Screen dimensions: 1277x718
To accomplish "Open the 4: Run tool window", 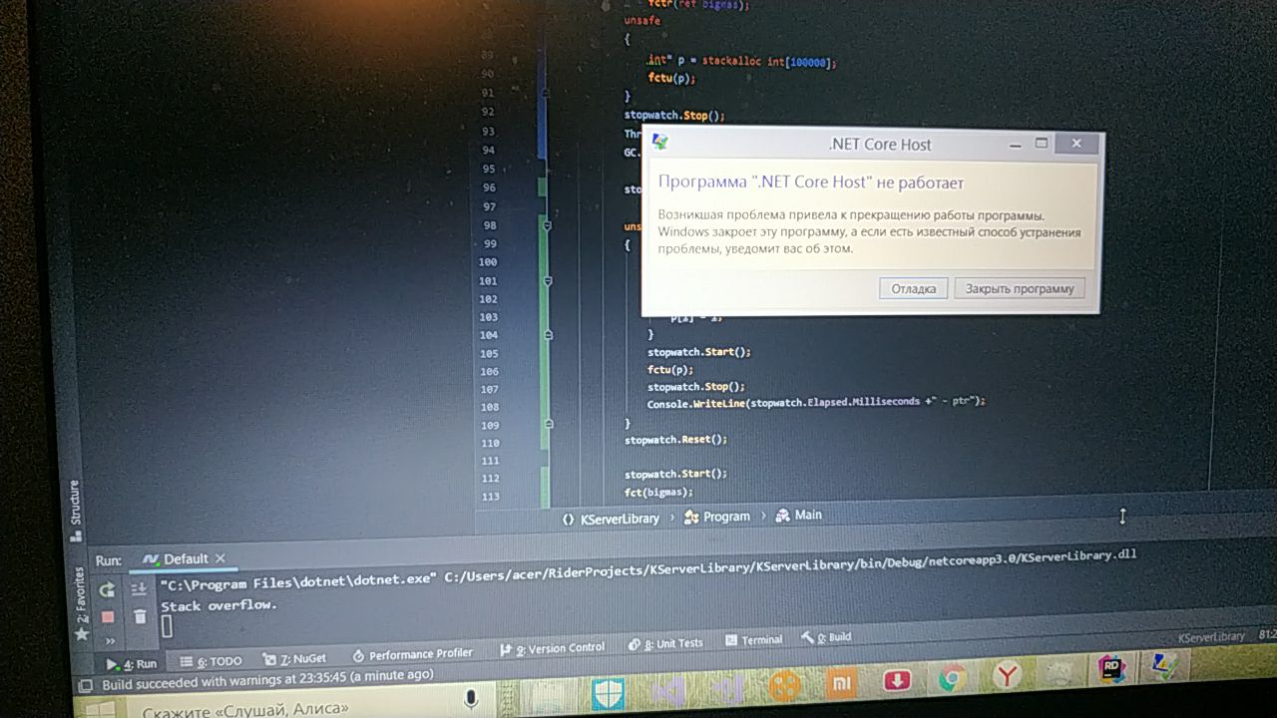I will click(132, 664).
